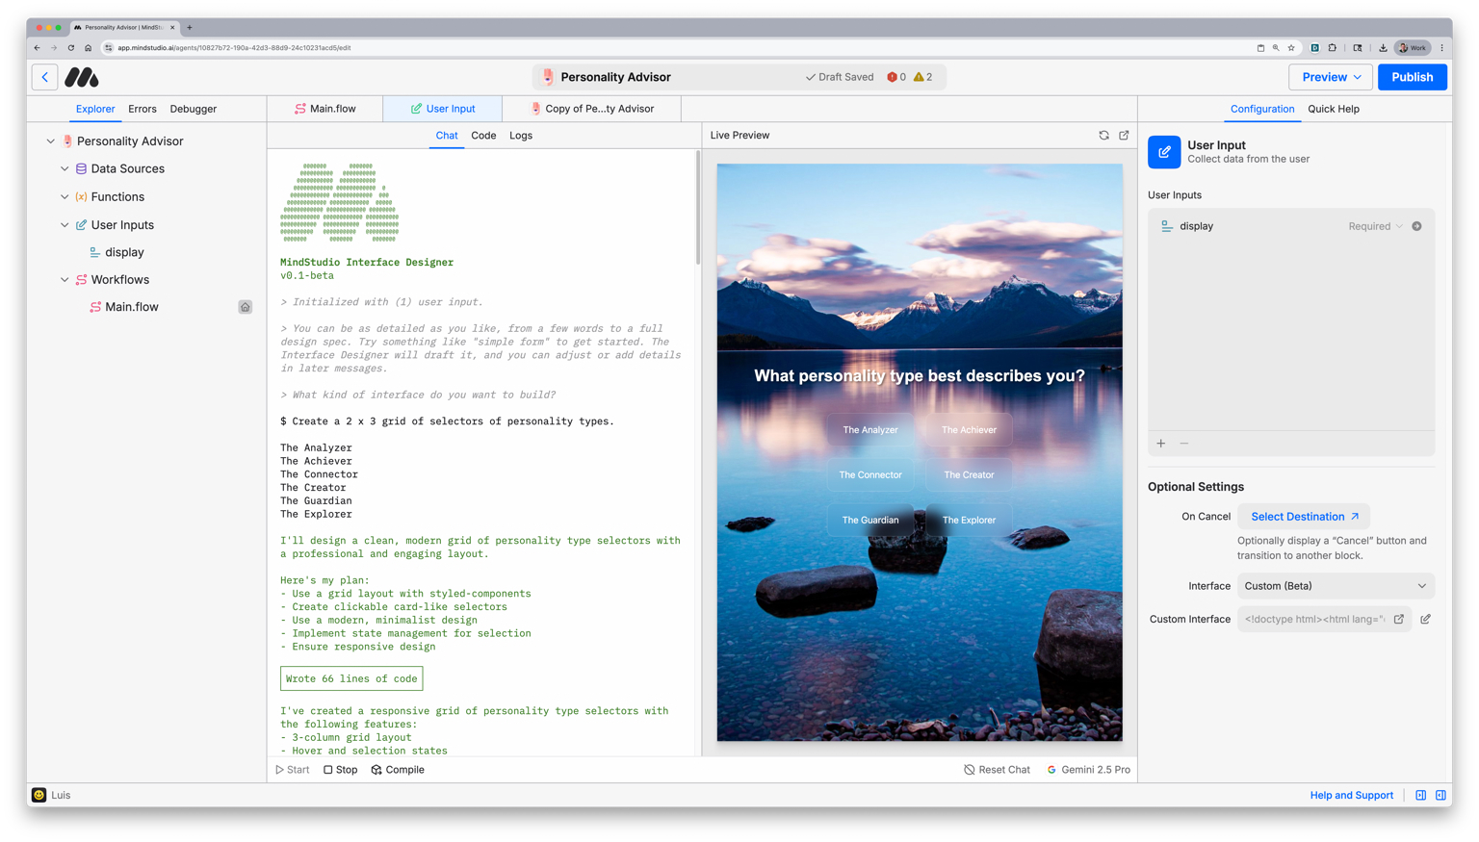This screenshot has width=1479, height=842.
Task: Open Custom Interface code in external view
Action: click(1399, 620)
